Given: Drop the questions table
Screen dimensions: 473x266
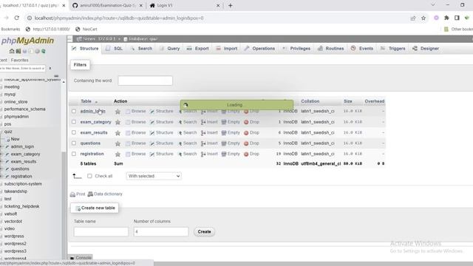Looking at the screenshot, I should [251, 143].
